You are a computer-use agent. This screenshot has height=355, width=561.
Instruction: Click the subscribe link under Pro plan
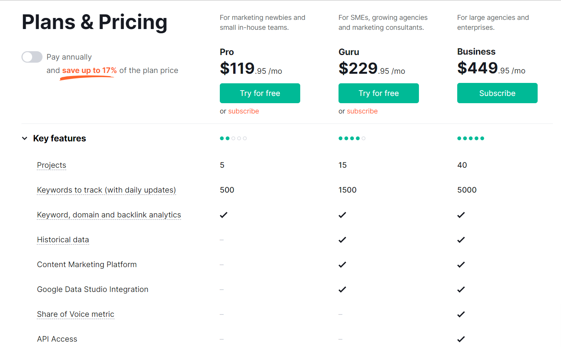pos(244,111)
